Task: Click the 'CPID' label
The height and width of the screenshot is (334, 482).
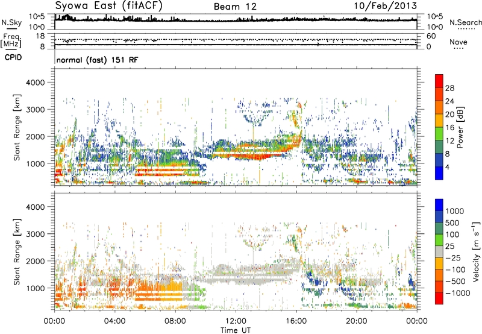Action: coord(13,57)
